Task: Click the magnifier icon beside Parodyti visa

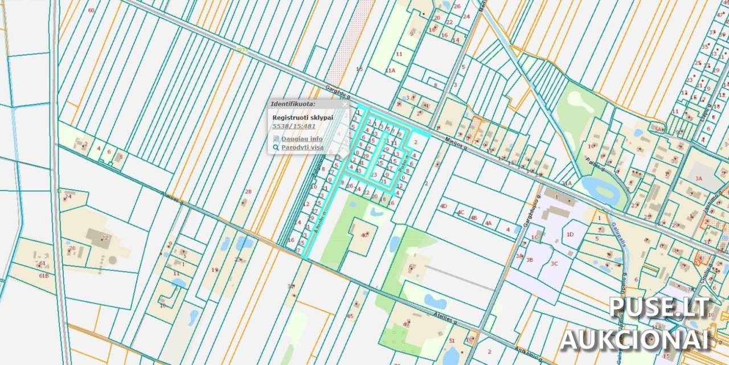Action: point(276,147)
